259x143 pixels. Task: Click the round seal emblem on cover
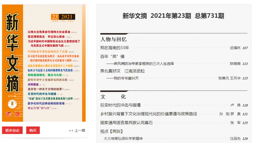(12, 104)
